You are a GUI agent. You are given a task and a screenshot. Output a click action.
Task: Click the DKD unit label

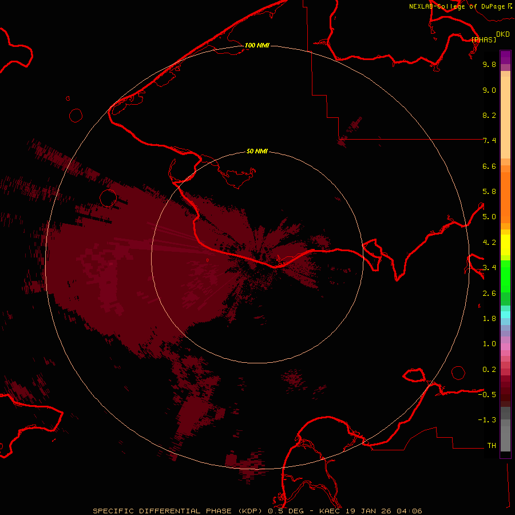click(x=503, y=34)
